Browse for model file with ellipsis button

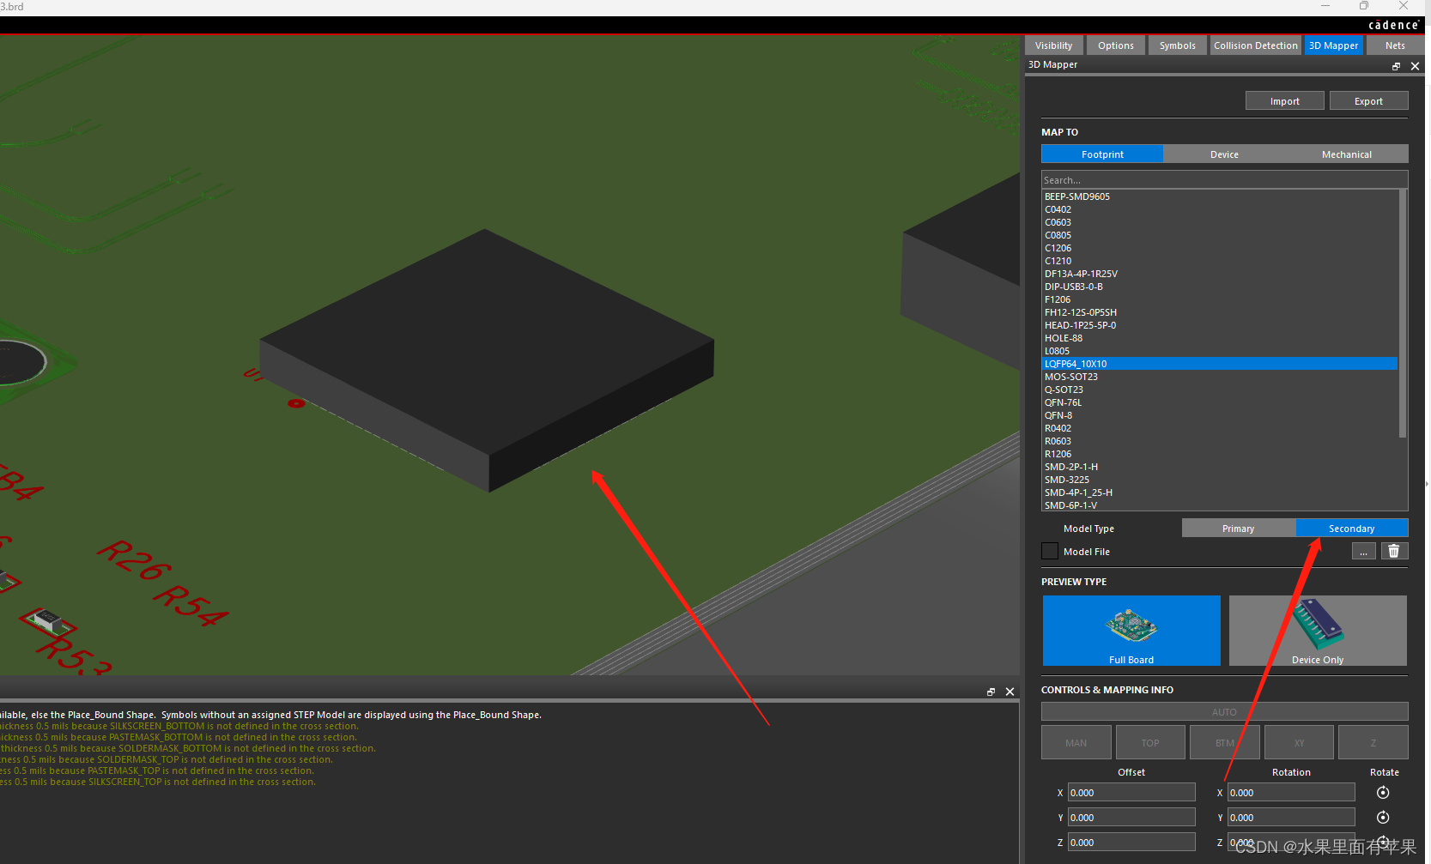[x=1363, y=552]
